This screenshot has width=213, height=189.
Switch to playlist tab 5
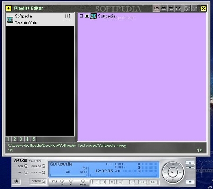[34, 139]
